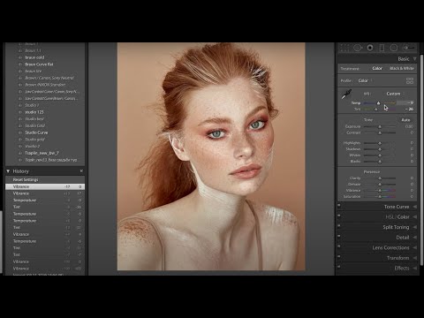This screenshot has height=318, width=424.
Task: Expand the HSL / Color panel arrow
Action: point(414,217)
